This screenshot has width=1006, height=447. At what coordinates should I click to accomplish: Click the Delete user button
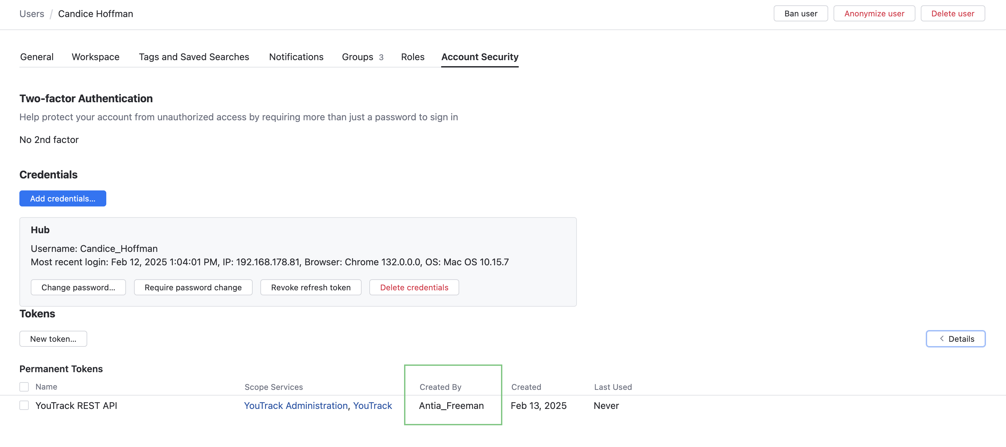(x=953, y=13)
